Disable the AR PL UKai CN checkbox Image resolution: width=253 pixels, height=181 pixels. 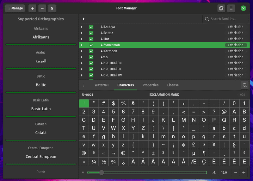pyautogui.click(x=91, y=63)
